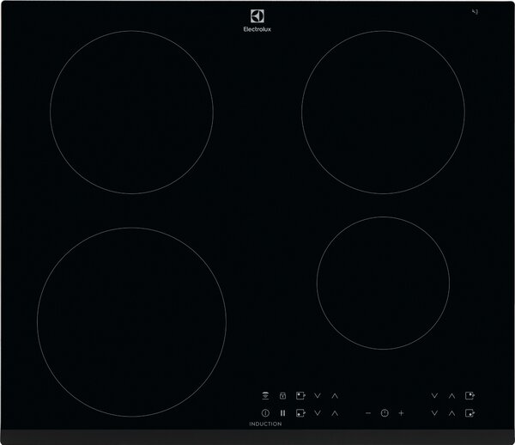Toggle the child lock padlock icon
The height and width of the screenshot is (445, 515).
click(x=282, y=396)
